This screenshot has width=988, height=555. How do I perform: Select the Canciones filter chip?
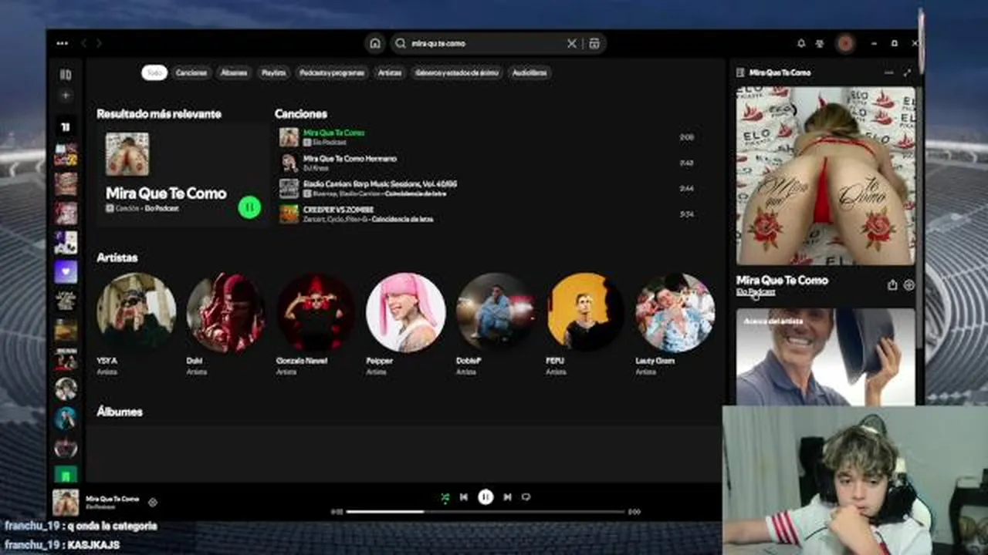click(x=191, y=72)
